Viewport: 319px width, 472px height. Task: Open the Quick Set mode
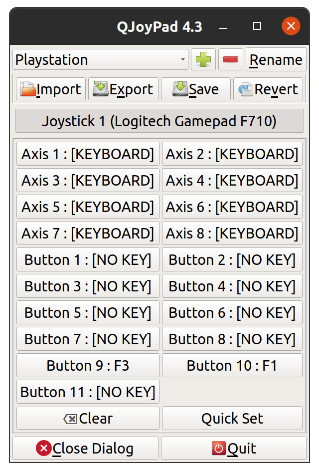(x=232, y=418)
